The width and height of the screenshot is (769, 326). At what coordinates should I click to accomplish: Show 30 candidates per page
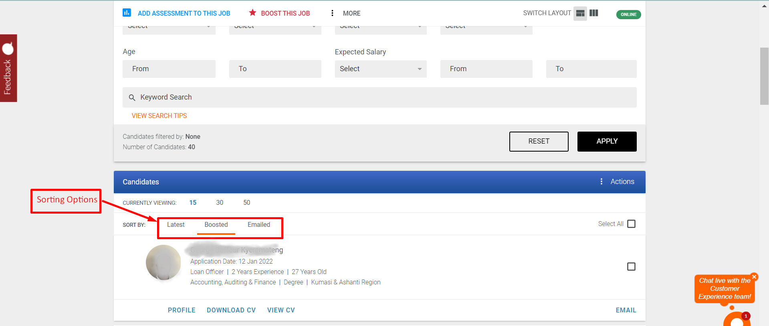[220, 203]
